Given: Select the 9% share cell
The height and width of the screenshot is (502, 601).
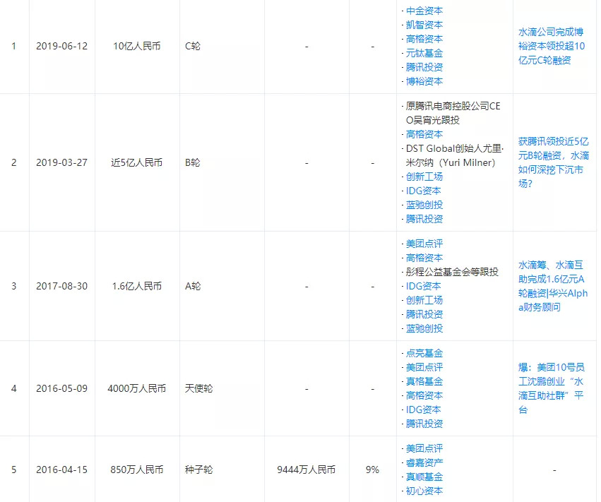Looking at the screenshot, I should (x=373, y=470).
